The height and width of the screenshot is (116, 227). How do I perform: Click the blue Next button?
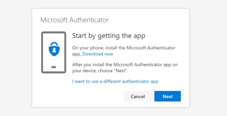(168, 96)
